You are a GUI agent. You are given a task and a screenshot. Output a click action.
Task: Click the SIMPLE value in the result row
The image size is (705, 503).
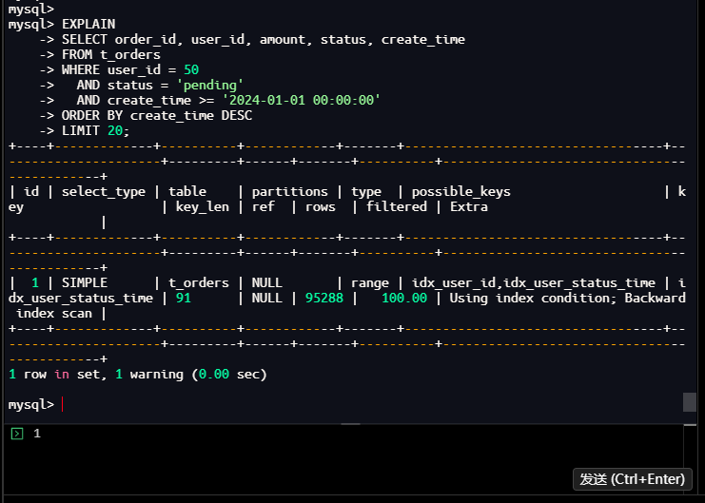click(85, 282)
